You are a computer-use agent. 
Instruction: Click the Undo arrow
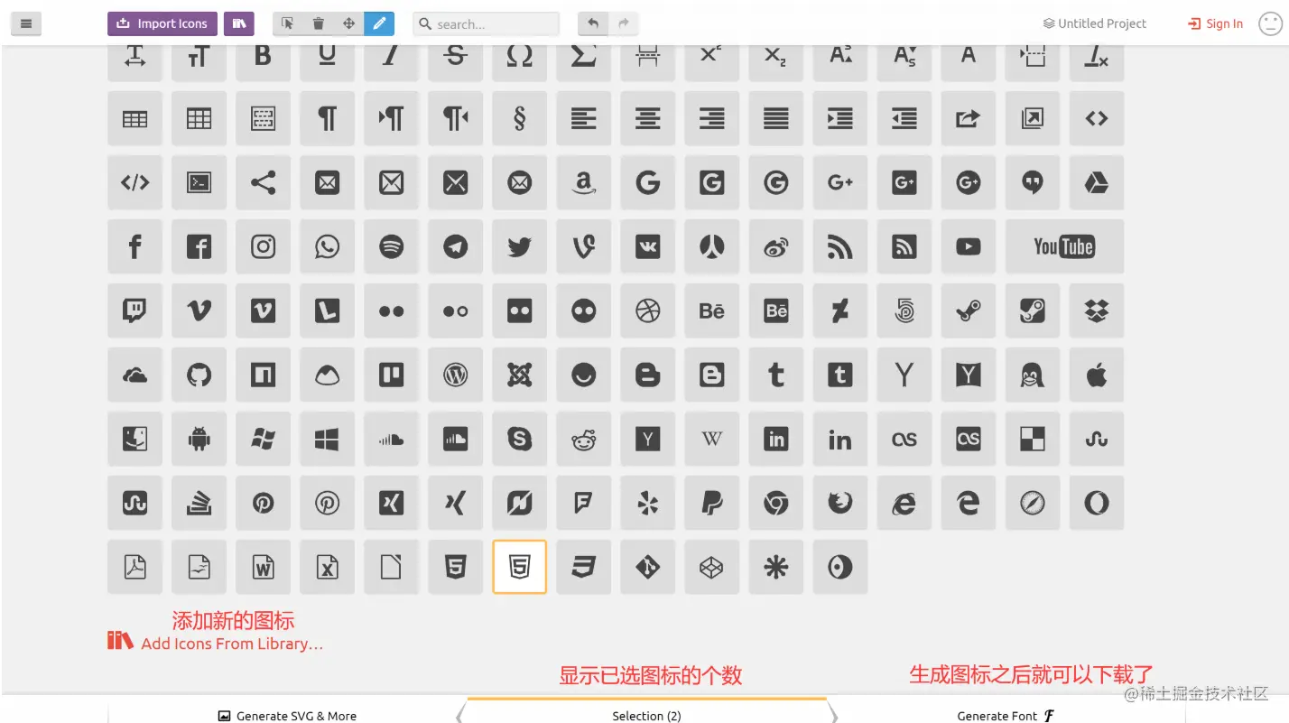coord(593,24)
